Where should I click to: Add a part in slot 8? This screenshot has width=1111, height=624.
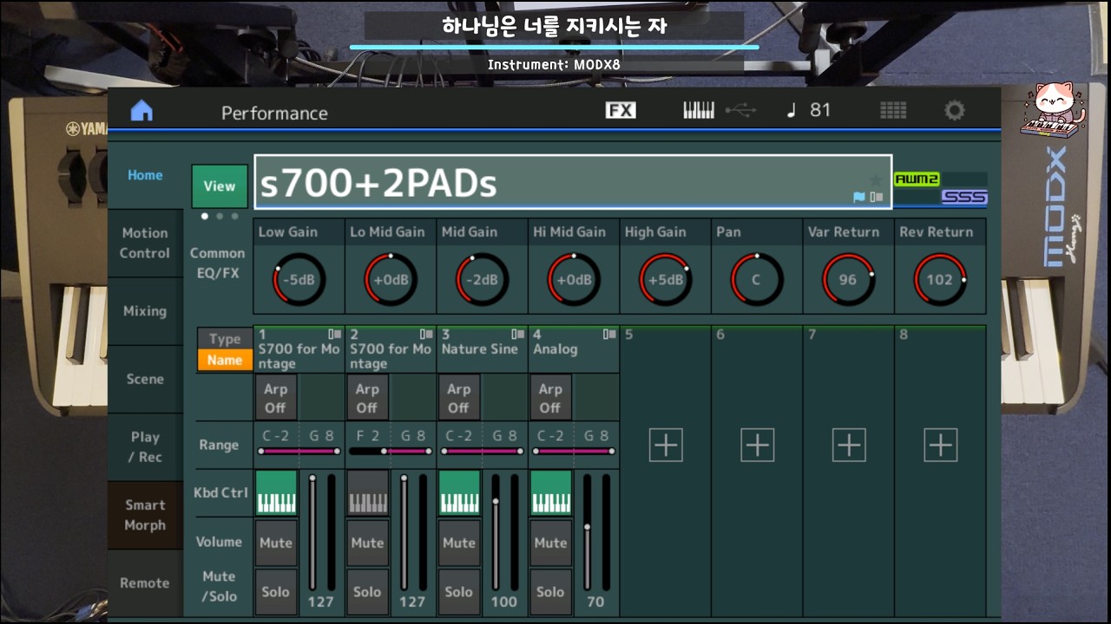point(940,445)
